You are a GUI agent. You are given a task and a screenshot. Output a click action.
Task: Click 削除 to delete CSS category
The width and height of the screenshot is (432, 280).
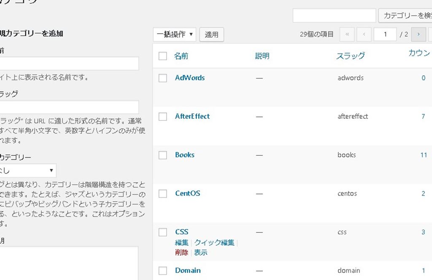[x=181, y=253]
